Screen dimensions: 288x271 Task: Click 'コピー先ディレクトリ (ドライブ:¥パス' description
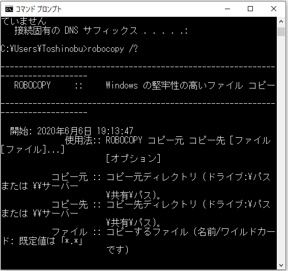[188, 204]
